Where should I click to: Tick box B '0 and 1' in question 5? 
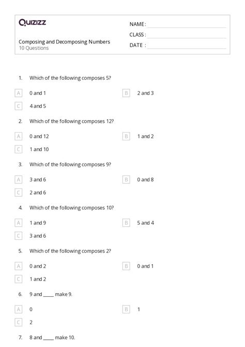pyautogui.click(x=126, y=266)
